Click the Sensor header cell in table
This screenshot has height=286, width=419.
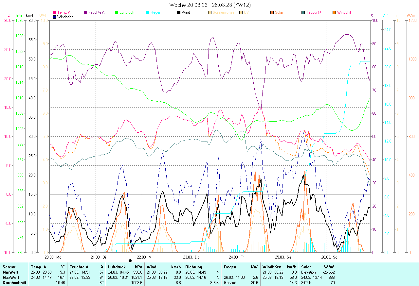[x=9, y=267]
